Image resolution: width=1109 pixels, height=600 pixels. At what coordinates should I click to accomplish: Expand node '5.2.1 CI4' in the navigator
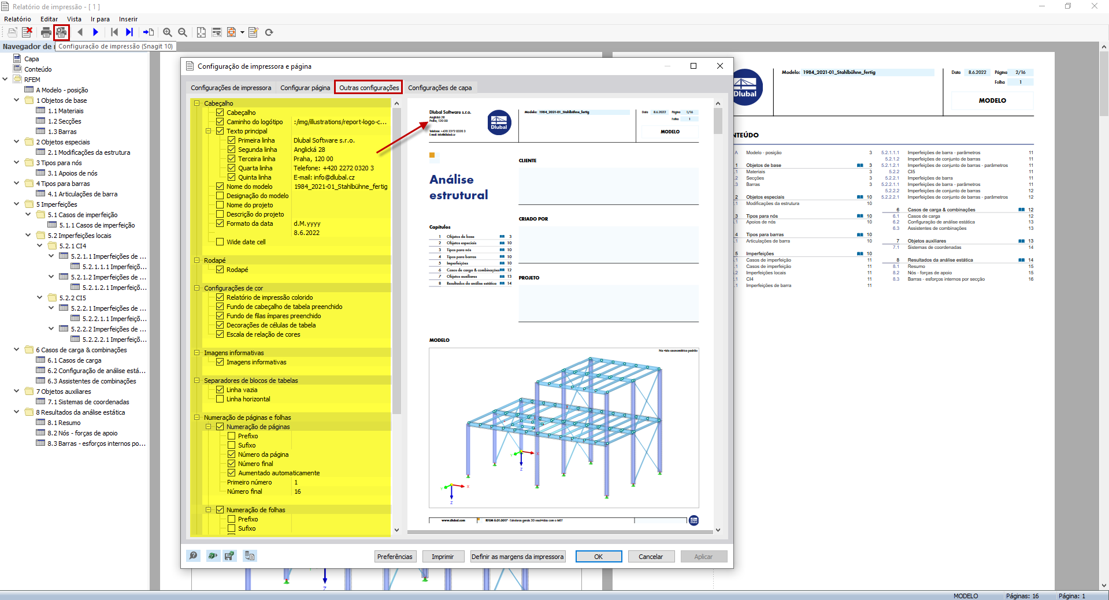coord(39,245)
